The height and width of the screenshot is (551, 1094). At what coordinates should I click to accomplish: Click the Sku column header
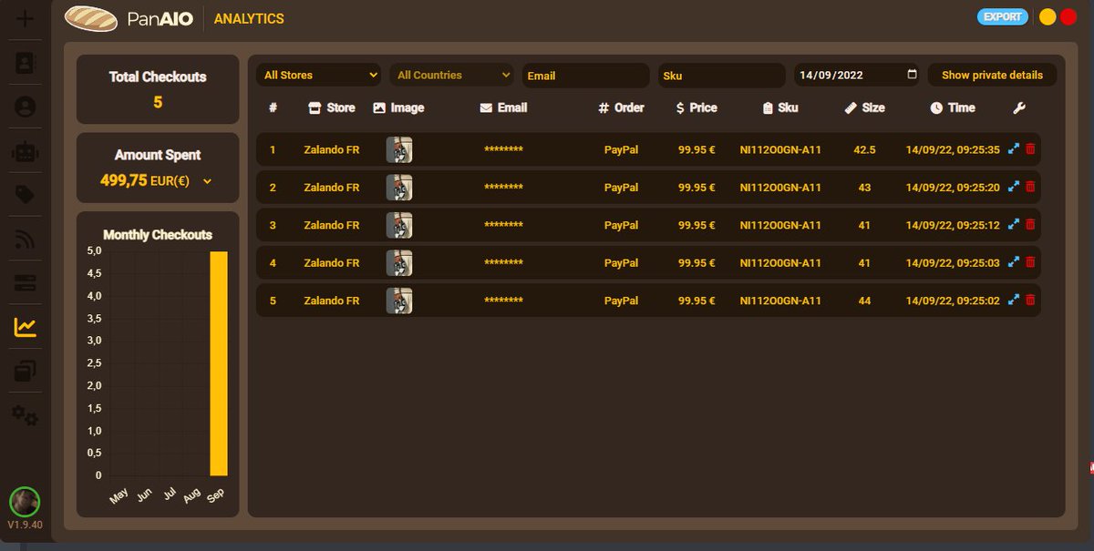click(x=780, y=107)
